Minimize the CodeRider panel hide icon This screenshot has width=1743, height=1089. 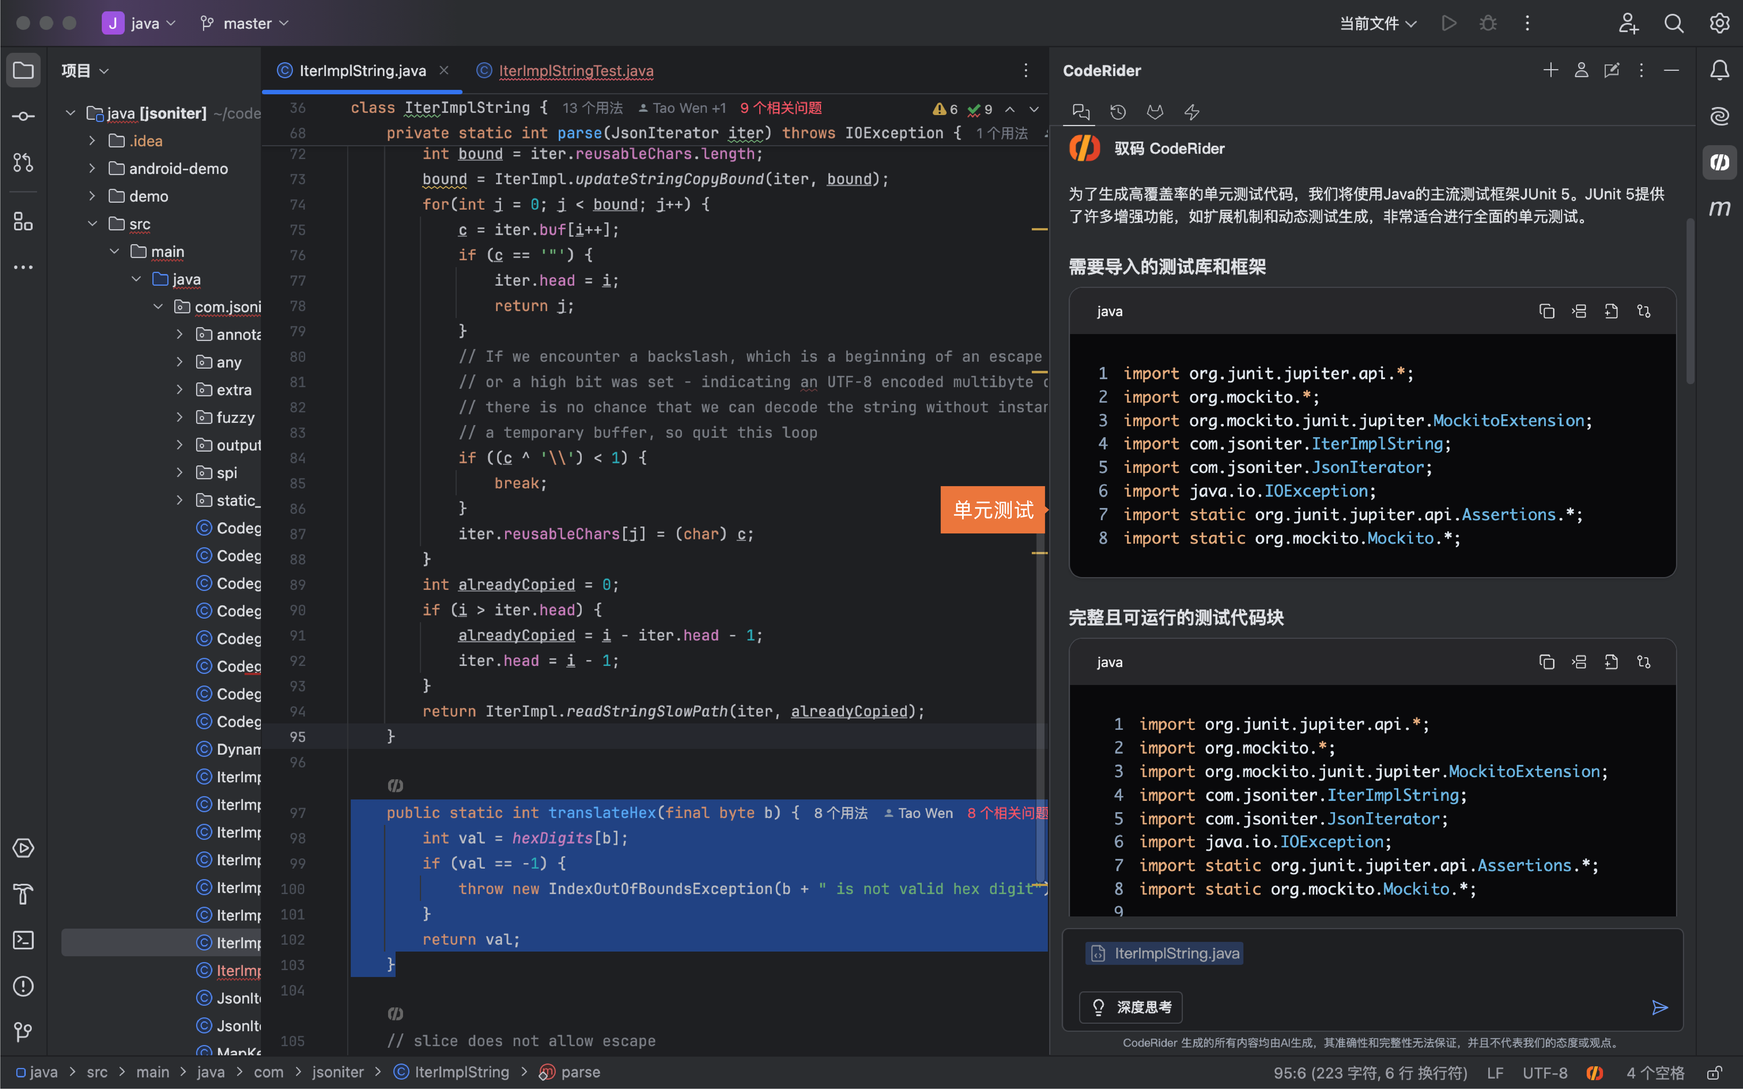[1672, 70]
